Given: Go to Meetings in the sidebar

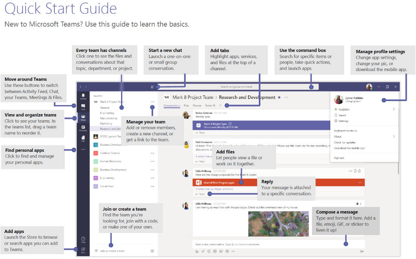Looking at the screenshot, I should pos(83,128).
